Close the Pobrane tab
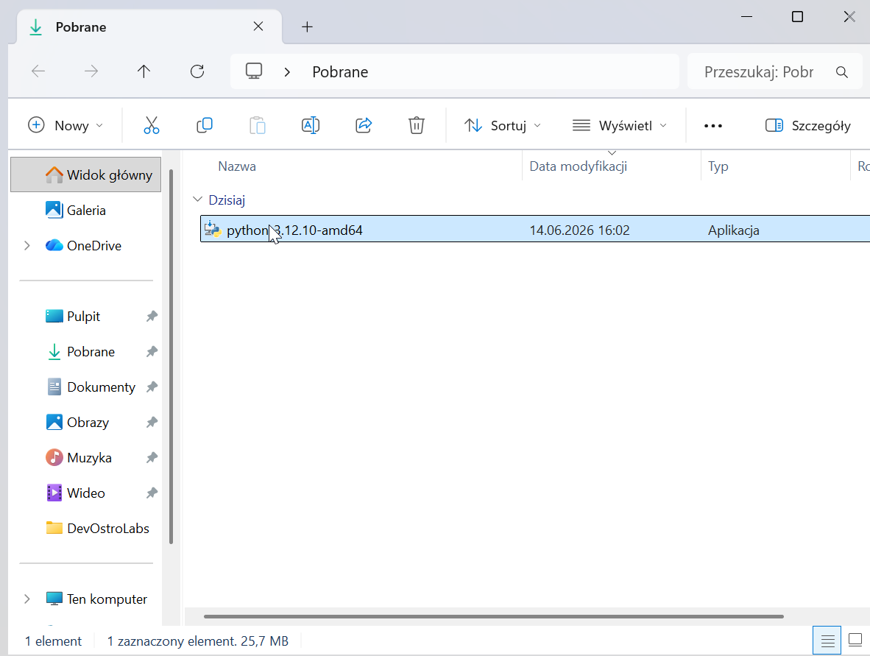The width and height of the screenshot is (870, 656). [x=258, y=26]
